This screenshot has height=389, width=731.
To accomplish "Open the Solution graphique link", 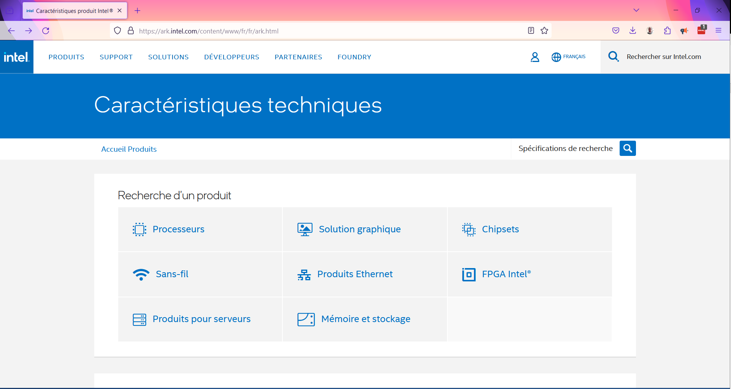I will pos(360,229).
